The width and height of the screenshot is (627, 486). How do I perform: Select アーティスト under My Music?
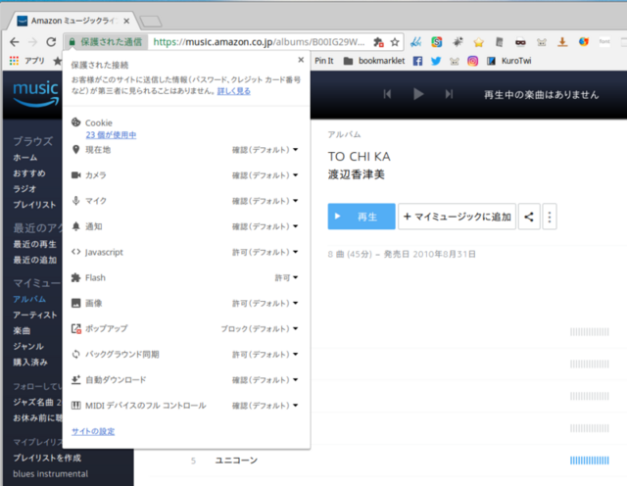pyautogui.click(x=35, y=316)
